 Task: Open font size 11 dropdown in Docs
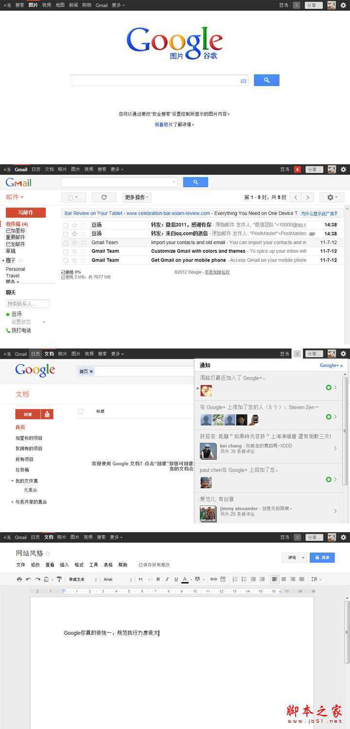click(143, 579)
